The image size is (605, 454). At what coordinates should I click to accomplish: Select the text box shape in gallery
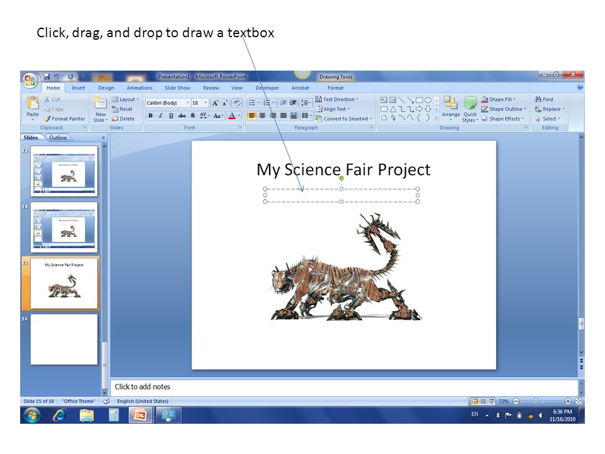[x=384, y=100]
